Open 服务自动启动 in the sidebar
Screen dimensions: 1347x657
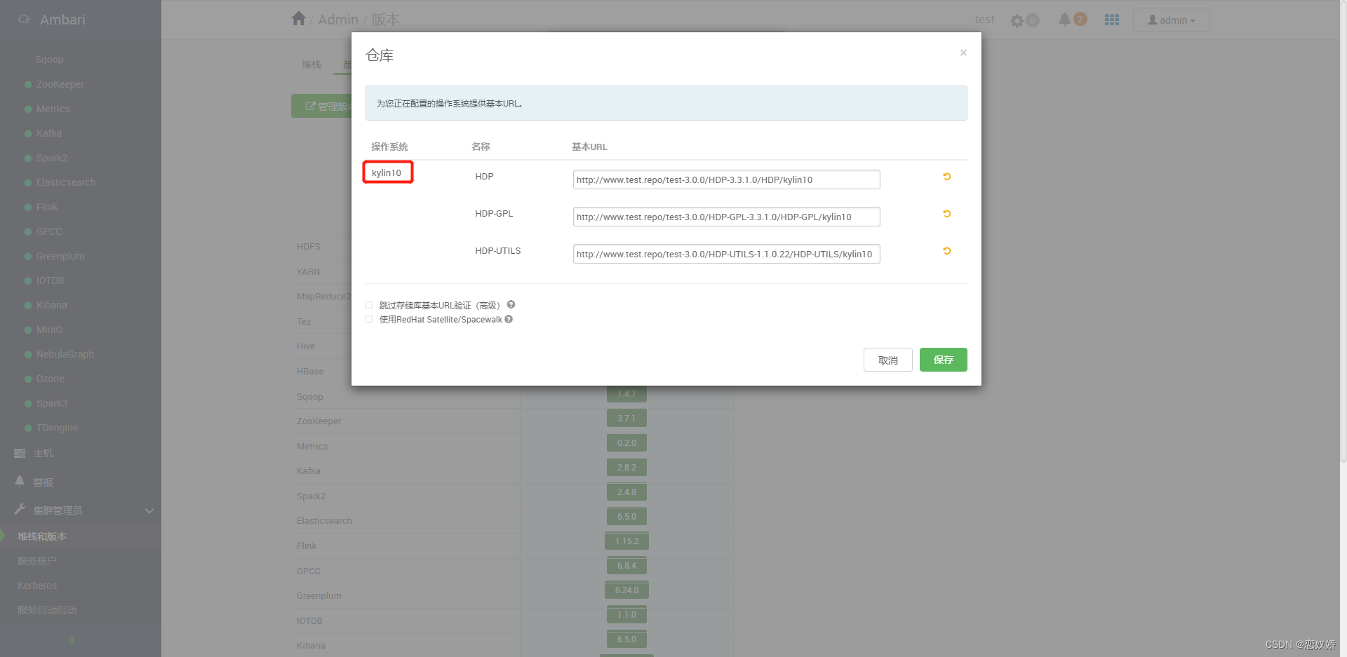click(47, 610)
